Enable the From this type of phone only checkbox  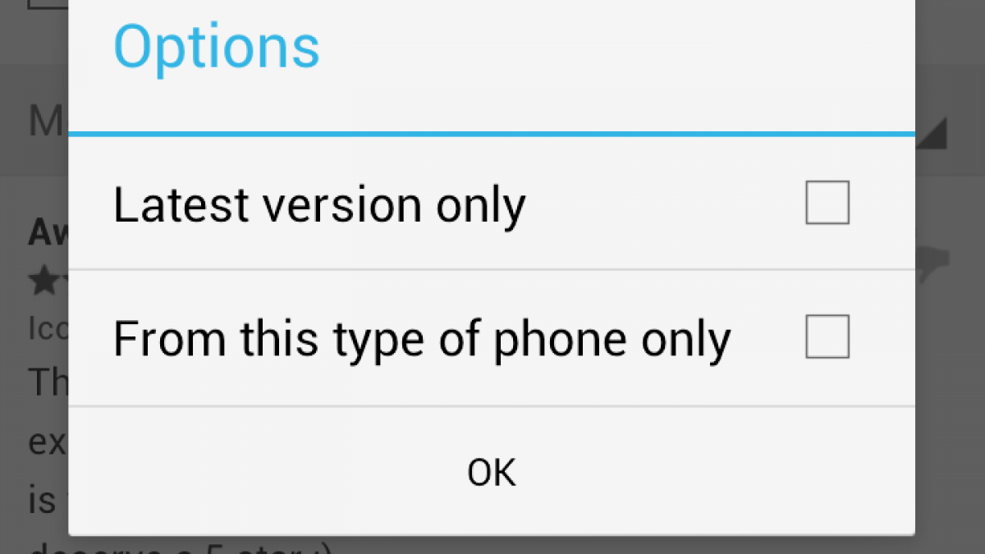[x=827, y=337]
